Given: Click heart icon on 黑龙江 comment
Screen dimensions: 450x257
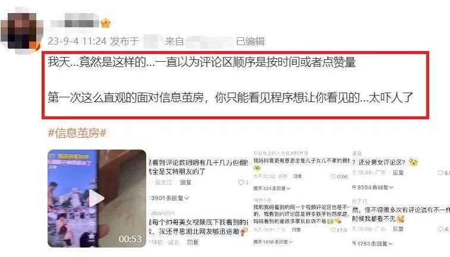Looking at the screenshot, I should coord(241,182).
